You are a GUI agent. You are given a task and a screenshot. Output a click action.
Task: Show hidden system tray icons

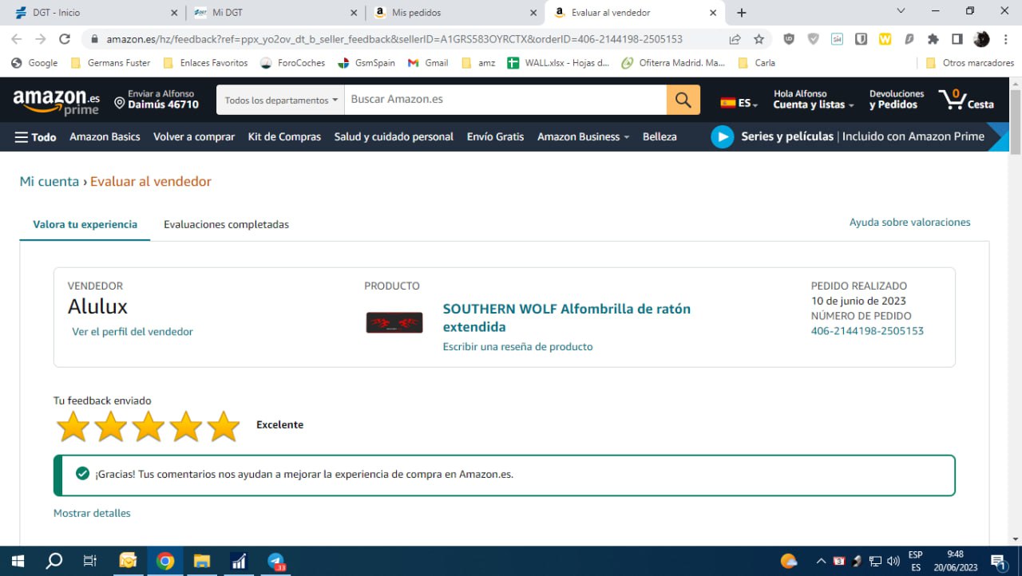[820, 561]
